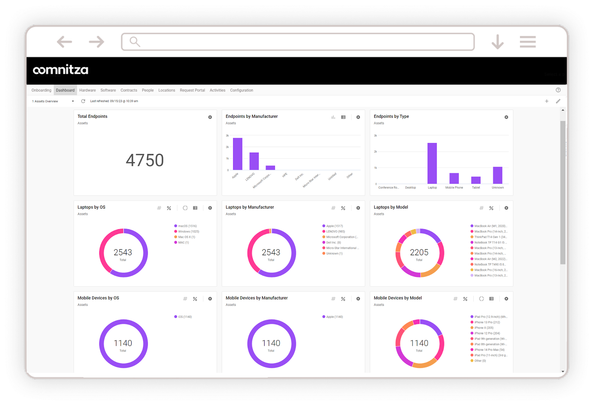593x404 pixels.
Task: Click the browser back arrow button
Action: [64, 42]
